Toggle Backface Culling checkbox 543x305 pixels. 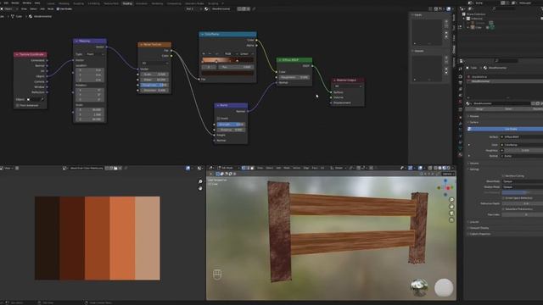(503, 175)
